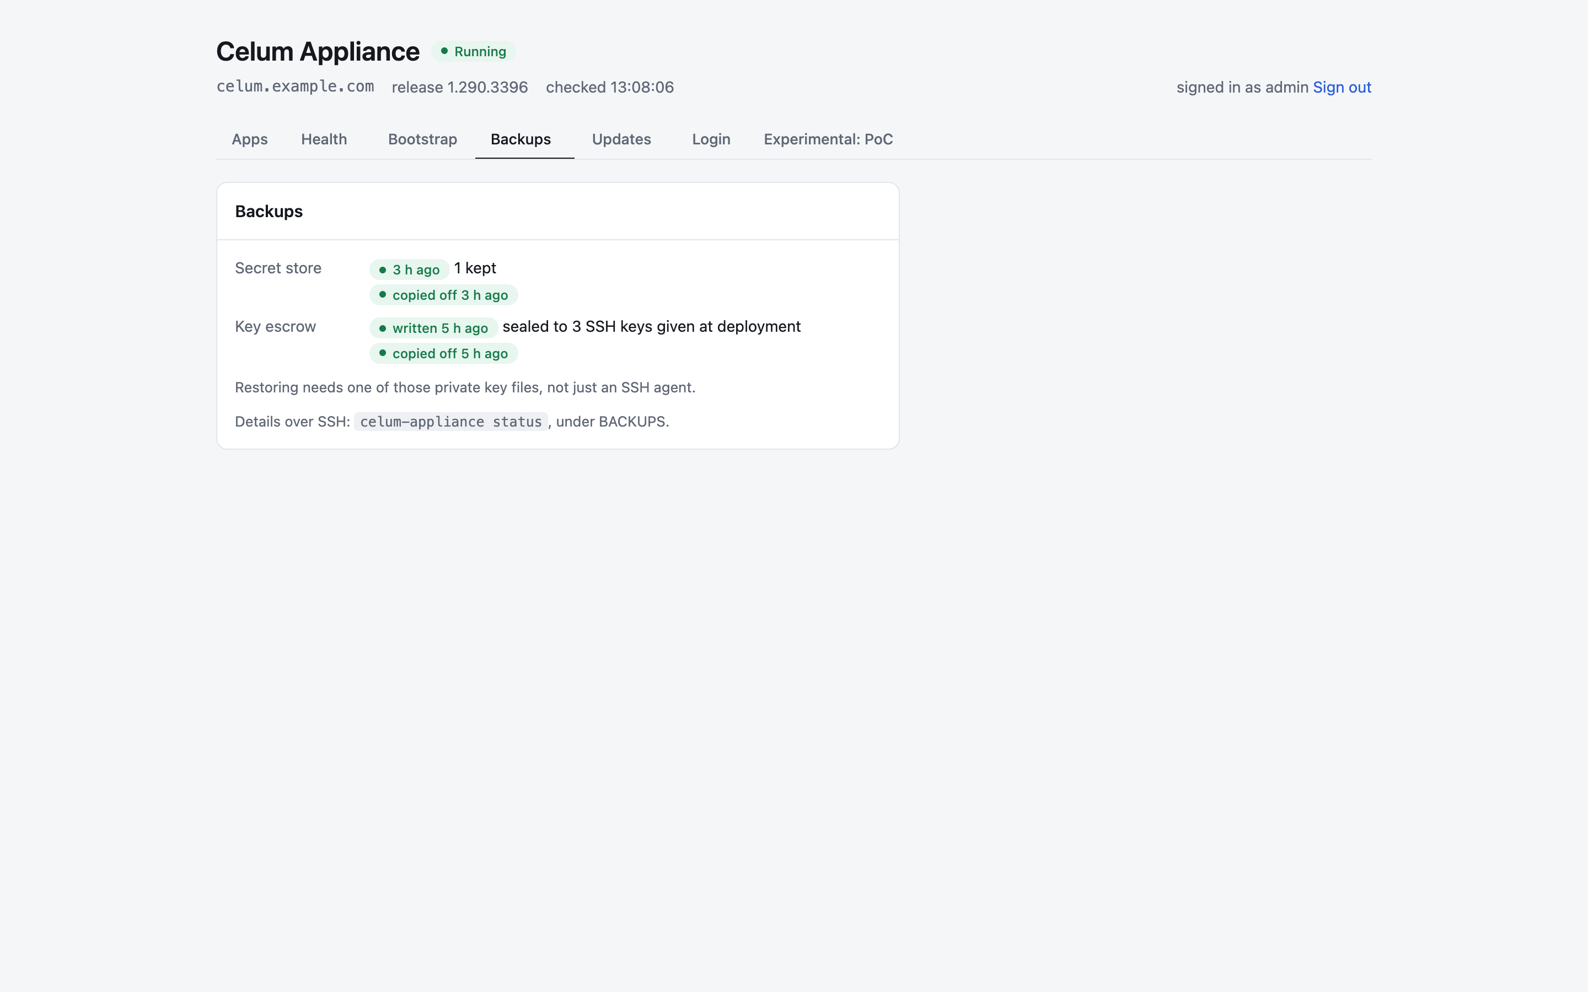Click the Running status badge
Viewport: 1588px width, 992px height.
click(473, 51)
